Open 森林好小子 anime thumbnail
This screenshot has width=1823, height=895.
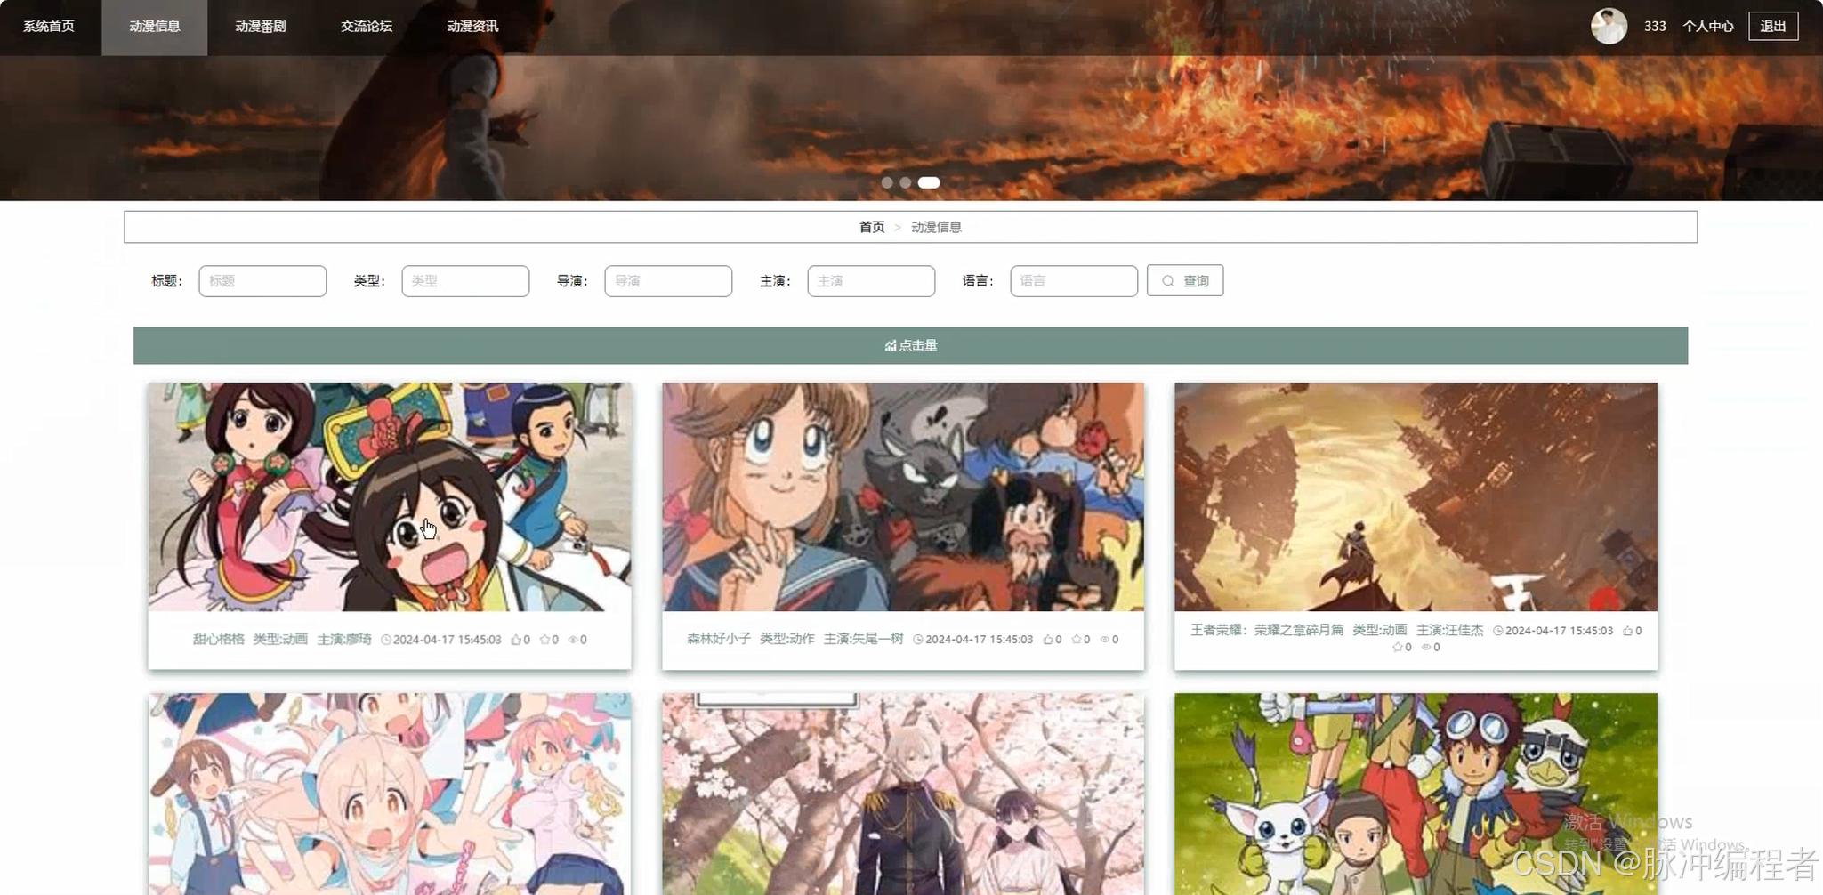(x=903, y=496)
